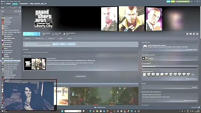Click the achievements progress bar
This screenshot has width=201, height=113.
tap(170, 68)
